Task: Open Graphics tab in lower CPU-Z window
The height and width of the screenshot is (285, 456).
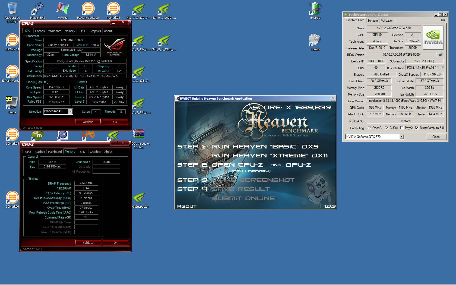Action: tap(95, 152)
